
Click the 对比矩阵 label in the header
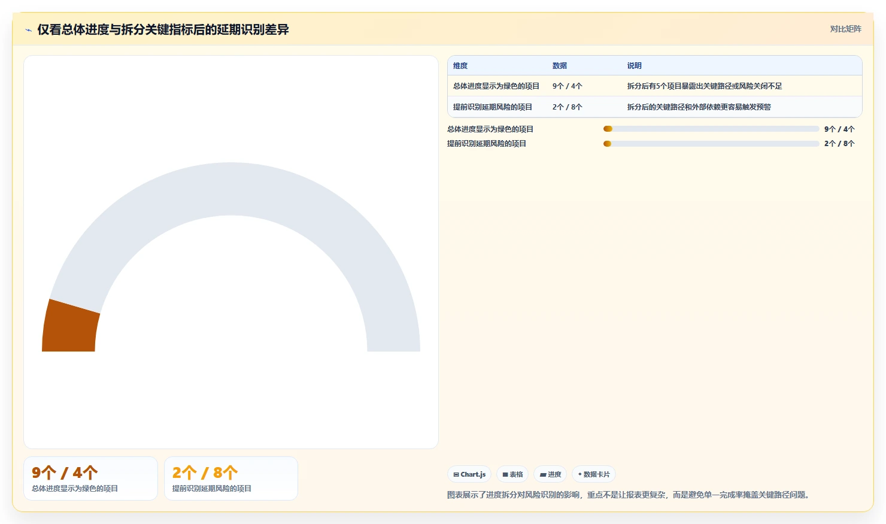click(845, 29)
